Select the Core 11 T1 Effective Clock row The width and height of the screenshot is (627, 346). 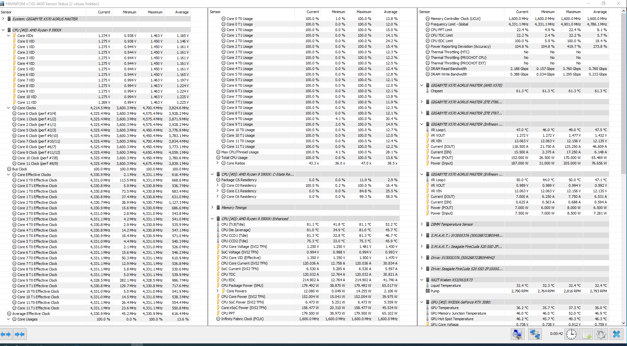(95, 308)
